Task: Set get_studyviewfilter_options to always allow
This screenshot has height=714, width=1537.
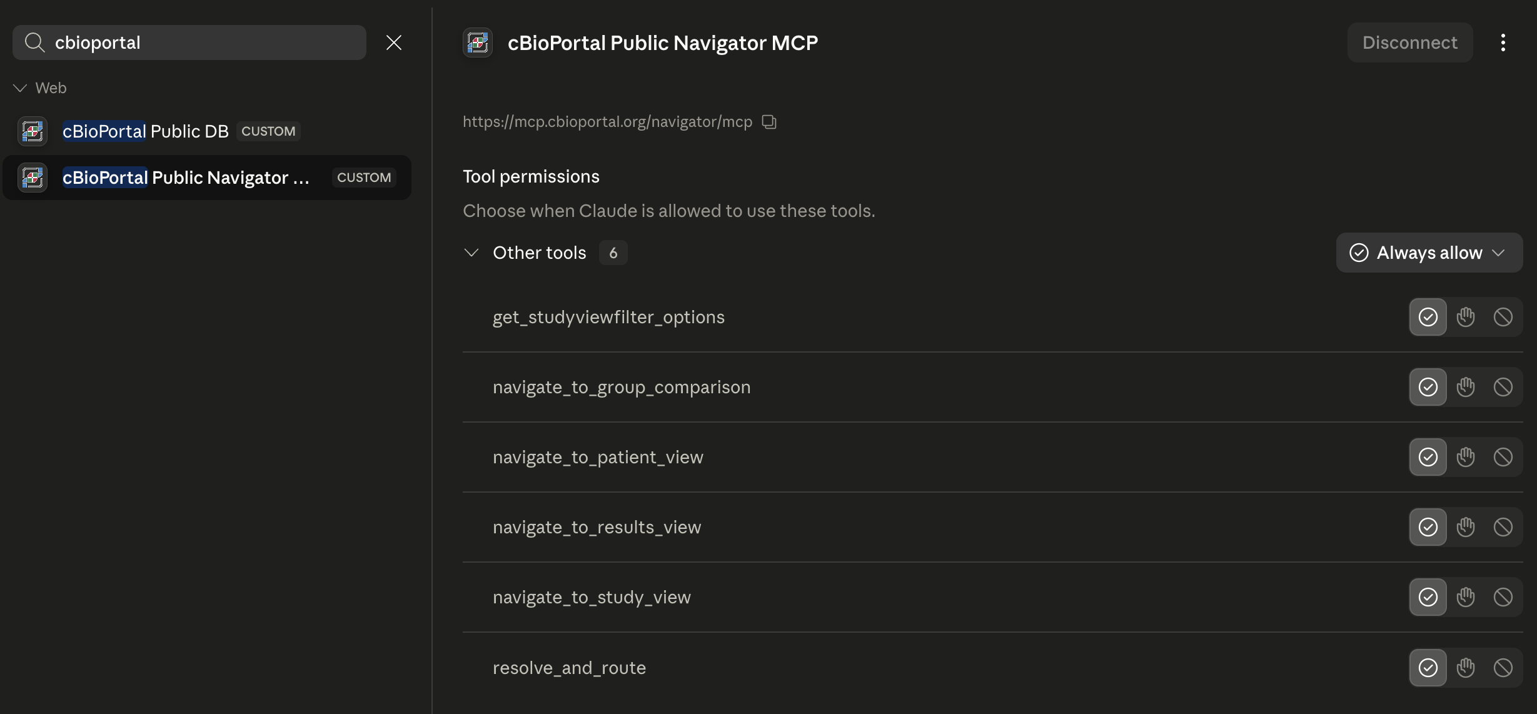Action: (x=1428, y=317)
